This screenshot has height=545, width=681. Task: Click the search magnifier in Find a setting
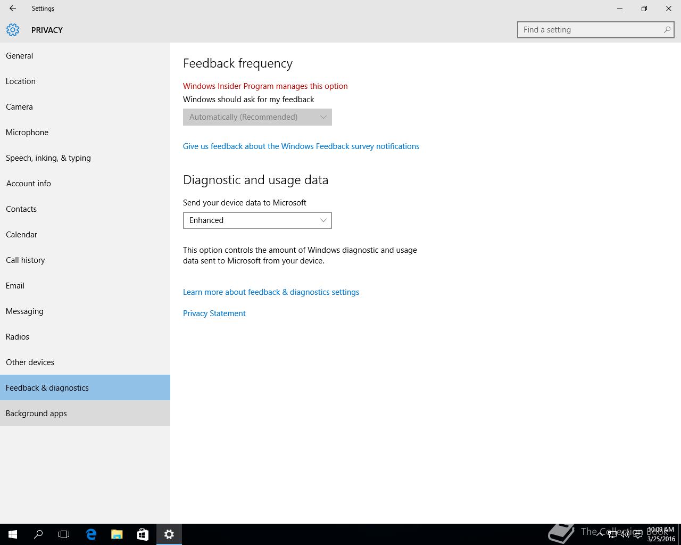click(667, 30)
